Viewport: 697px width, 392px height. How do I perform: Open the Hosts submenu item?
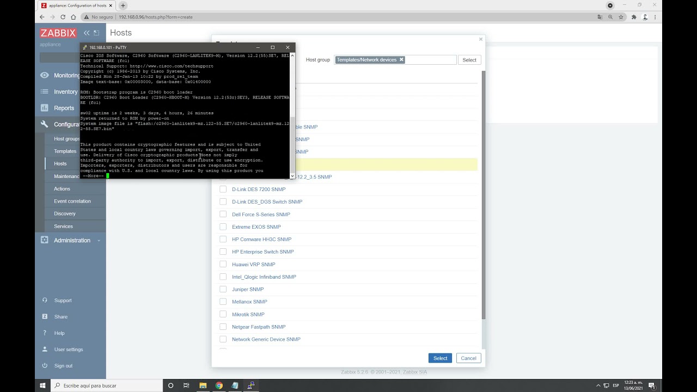60,163
